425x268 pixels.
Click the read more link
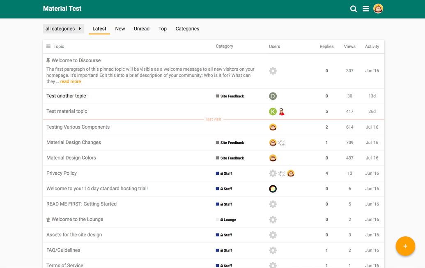click(71, 81)
